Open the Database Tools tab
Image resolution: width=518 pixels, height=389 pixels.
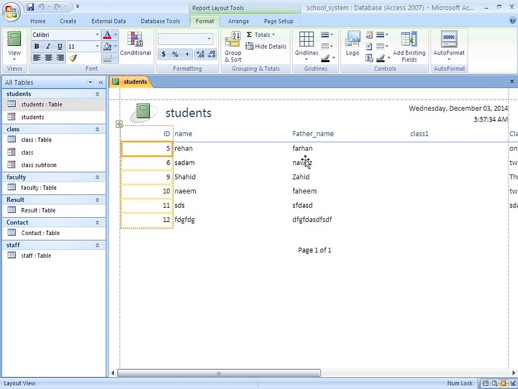(160, 21)
